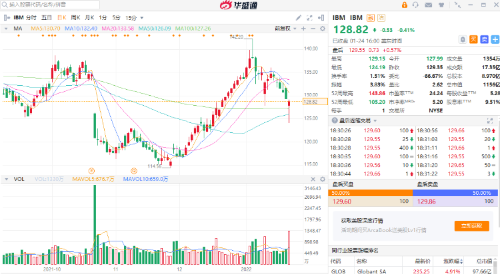Expand the tick trades panel icon
This screenshot has width=500, height=274.
pyautogui.click(x=490, y=120)
